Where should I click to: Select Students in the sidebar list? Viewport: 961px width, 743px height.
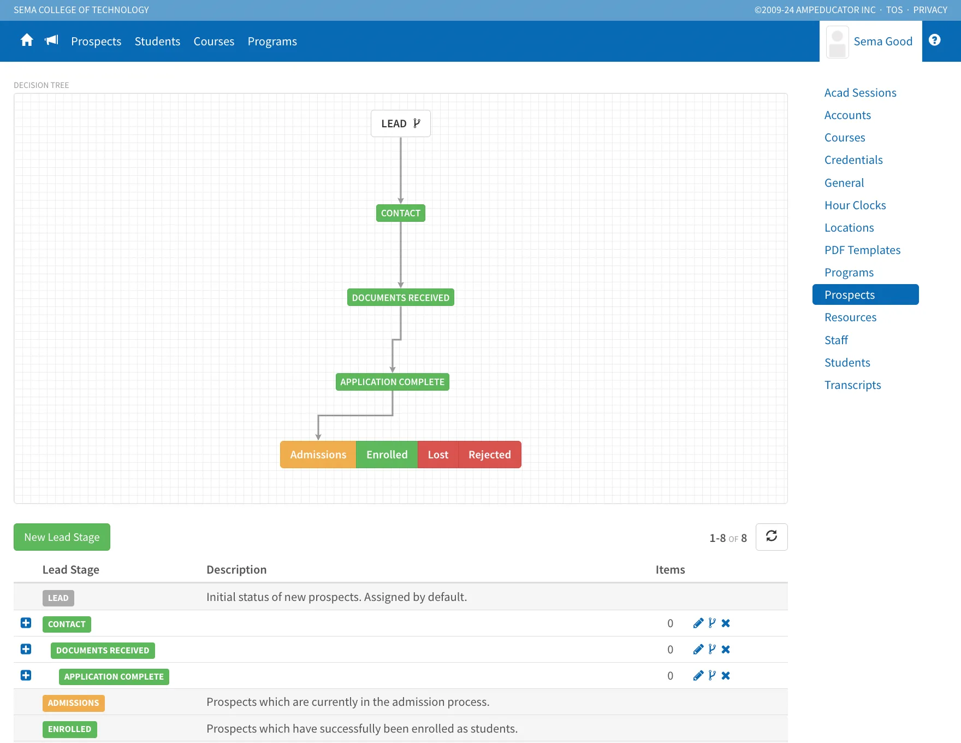tap(847, 363)
